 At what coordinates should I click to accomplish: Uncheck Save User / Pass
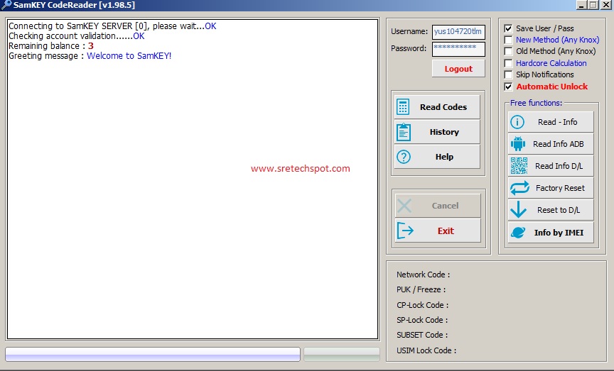pyautogui.click(x=508, y=28)
